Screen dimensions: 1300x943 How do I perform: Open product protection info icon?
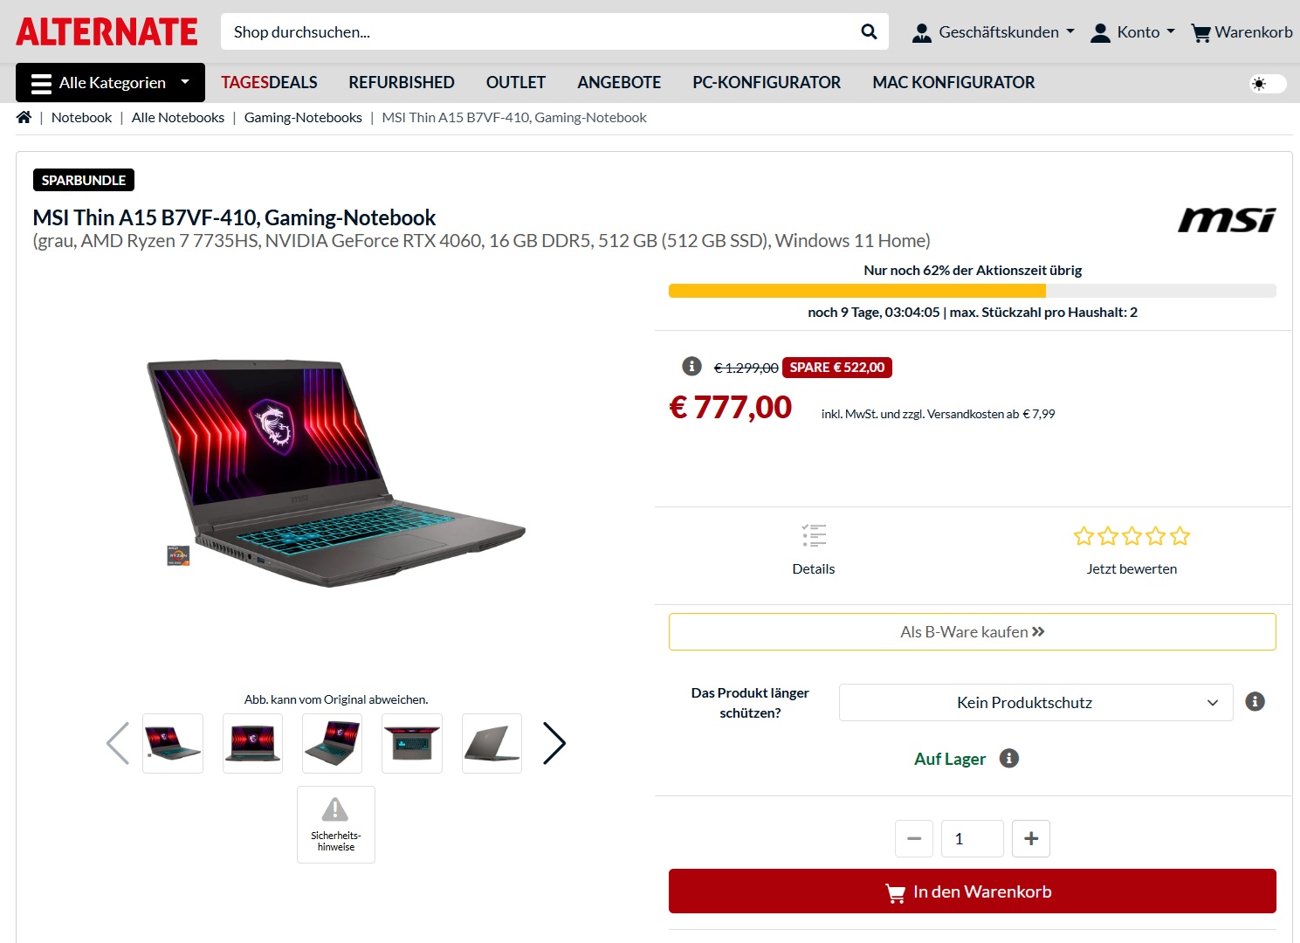(x=1255, y=701)
